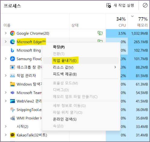Click the 3.5% CPU value for Chrome
The image size is (150, 142).
tap(122, 33)
